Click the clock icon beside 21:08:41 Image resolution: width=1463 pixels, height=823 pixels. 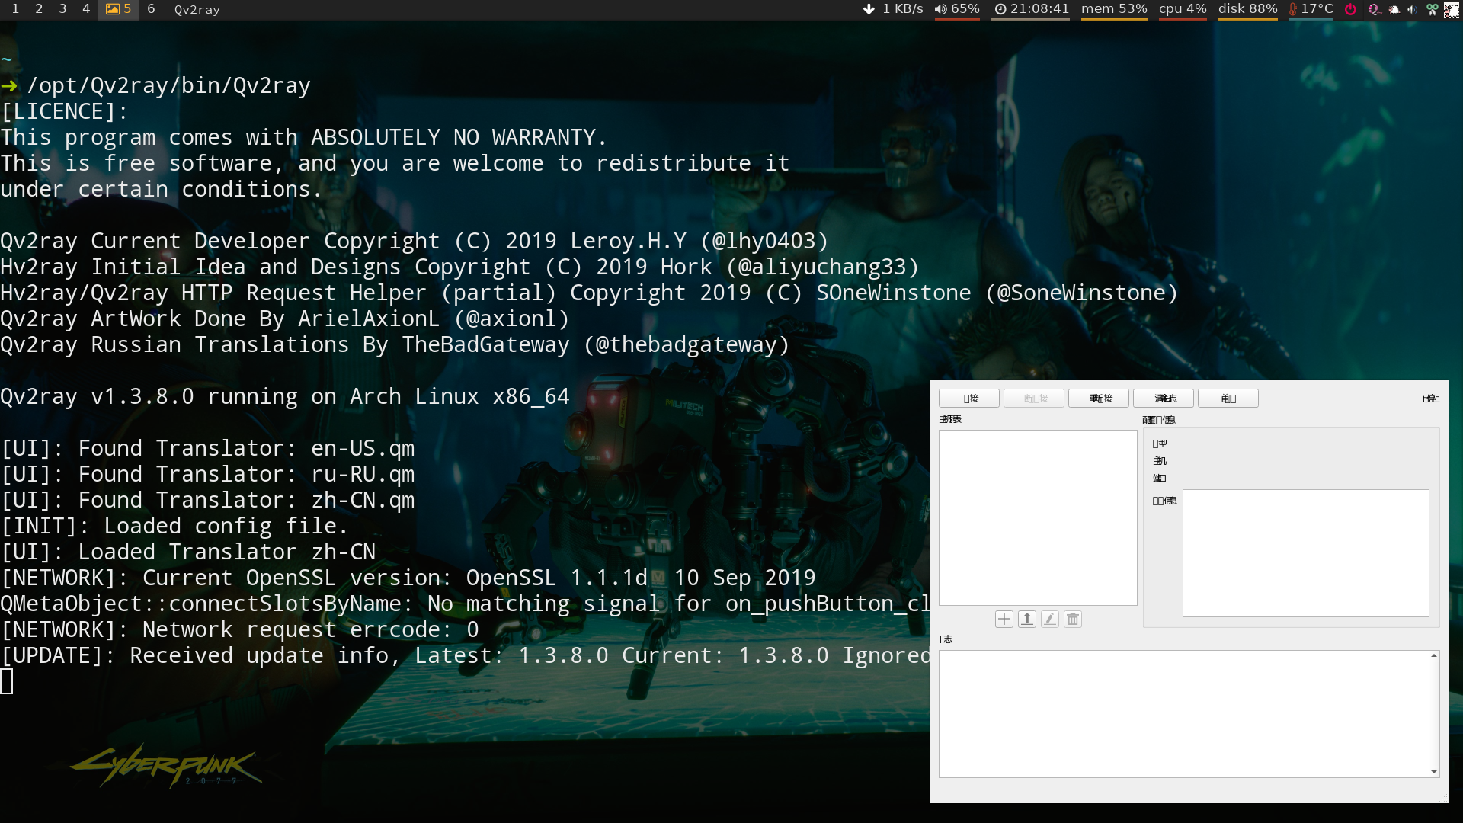[x=1001, y=10]
